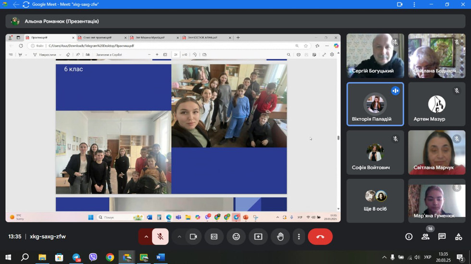Click the PDF settings gear icon
This screenshot has width=471, height=264.
[332, 55]
